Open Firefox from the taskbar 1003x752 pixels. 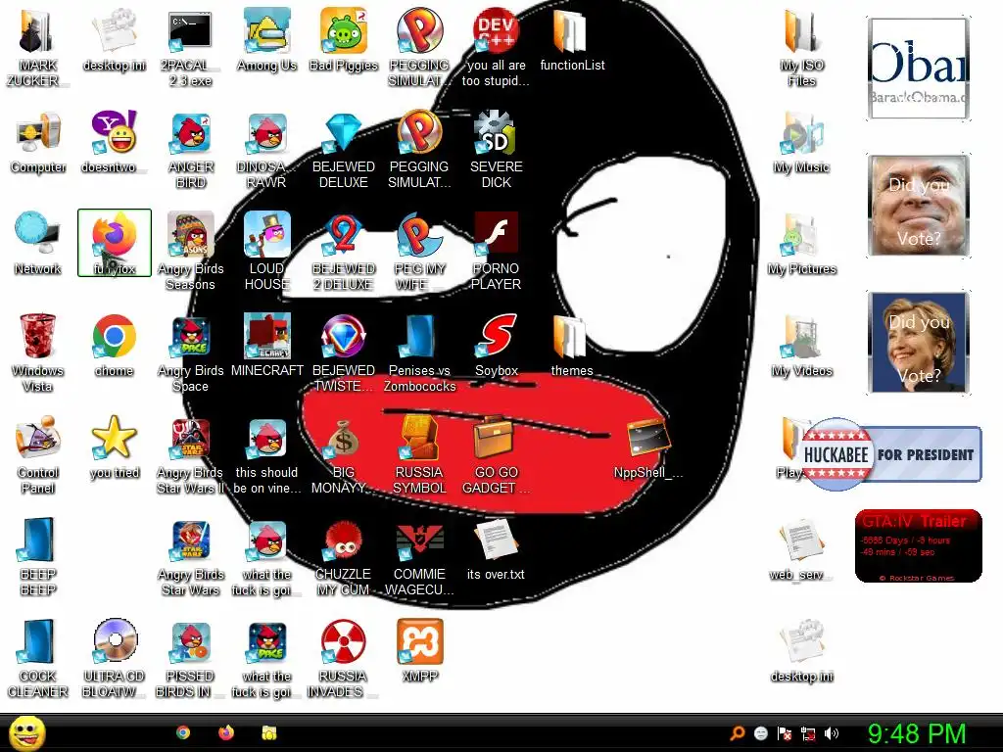click(x=226, y=732)
